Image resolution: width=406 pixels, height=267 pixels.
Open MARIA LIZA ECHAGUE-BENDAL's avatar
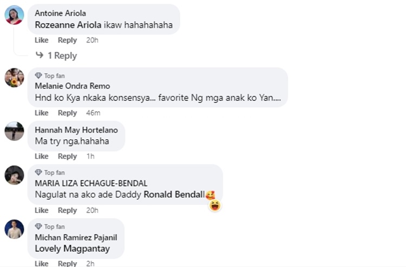[x=14, y=175]
